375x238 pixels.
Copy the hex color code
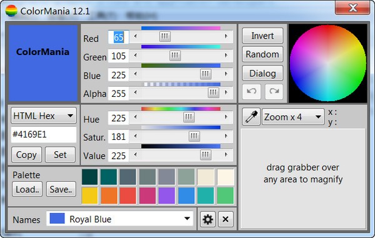(x=26, y=154)
